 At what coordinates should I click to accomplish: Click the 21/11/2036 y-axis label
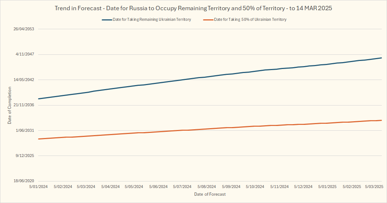pos(24,105)
